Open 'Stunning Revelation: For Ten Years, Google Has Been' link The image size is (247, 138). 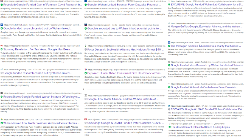coord(38,49)
